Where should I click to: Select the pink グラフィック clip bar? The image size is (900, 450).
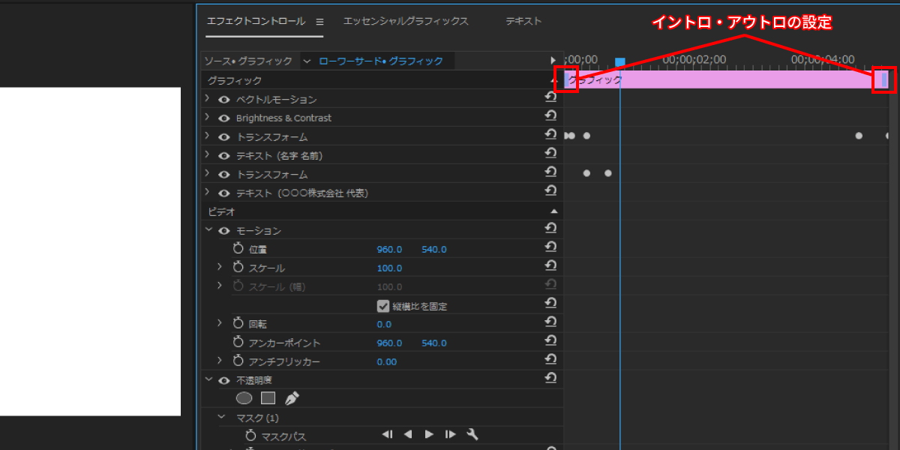pos(726,79)
